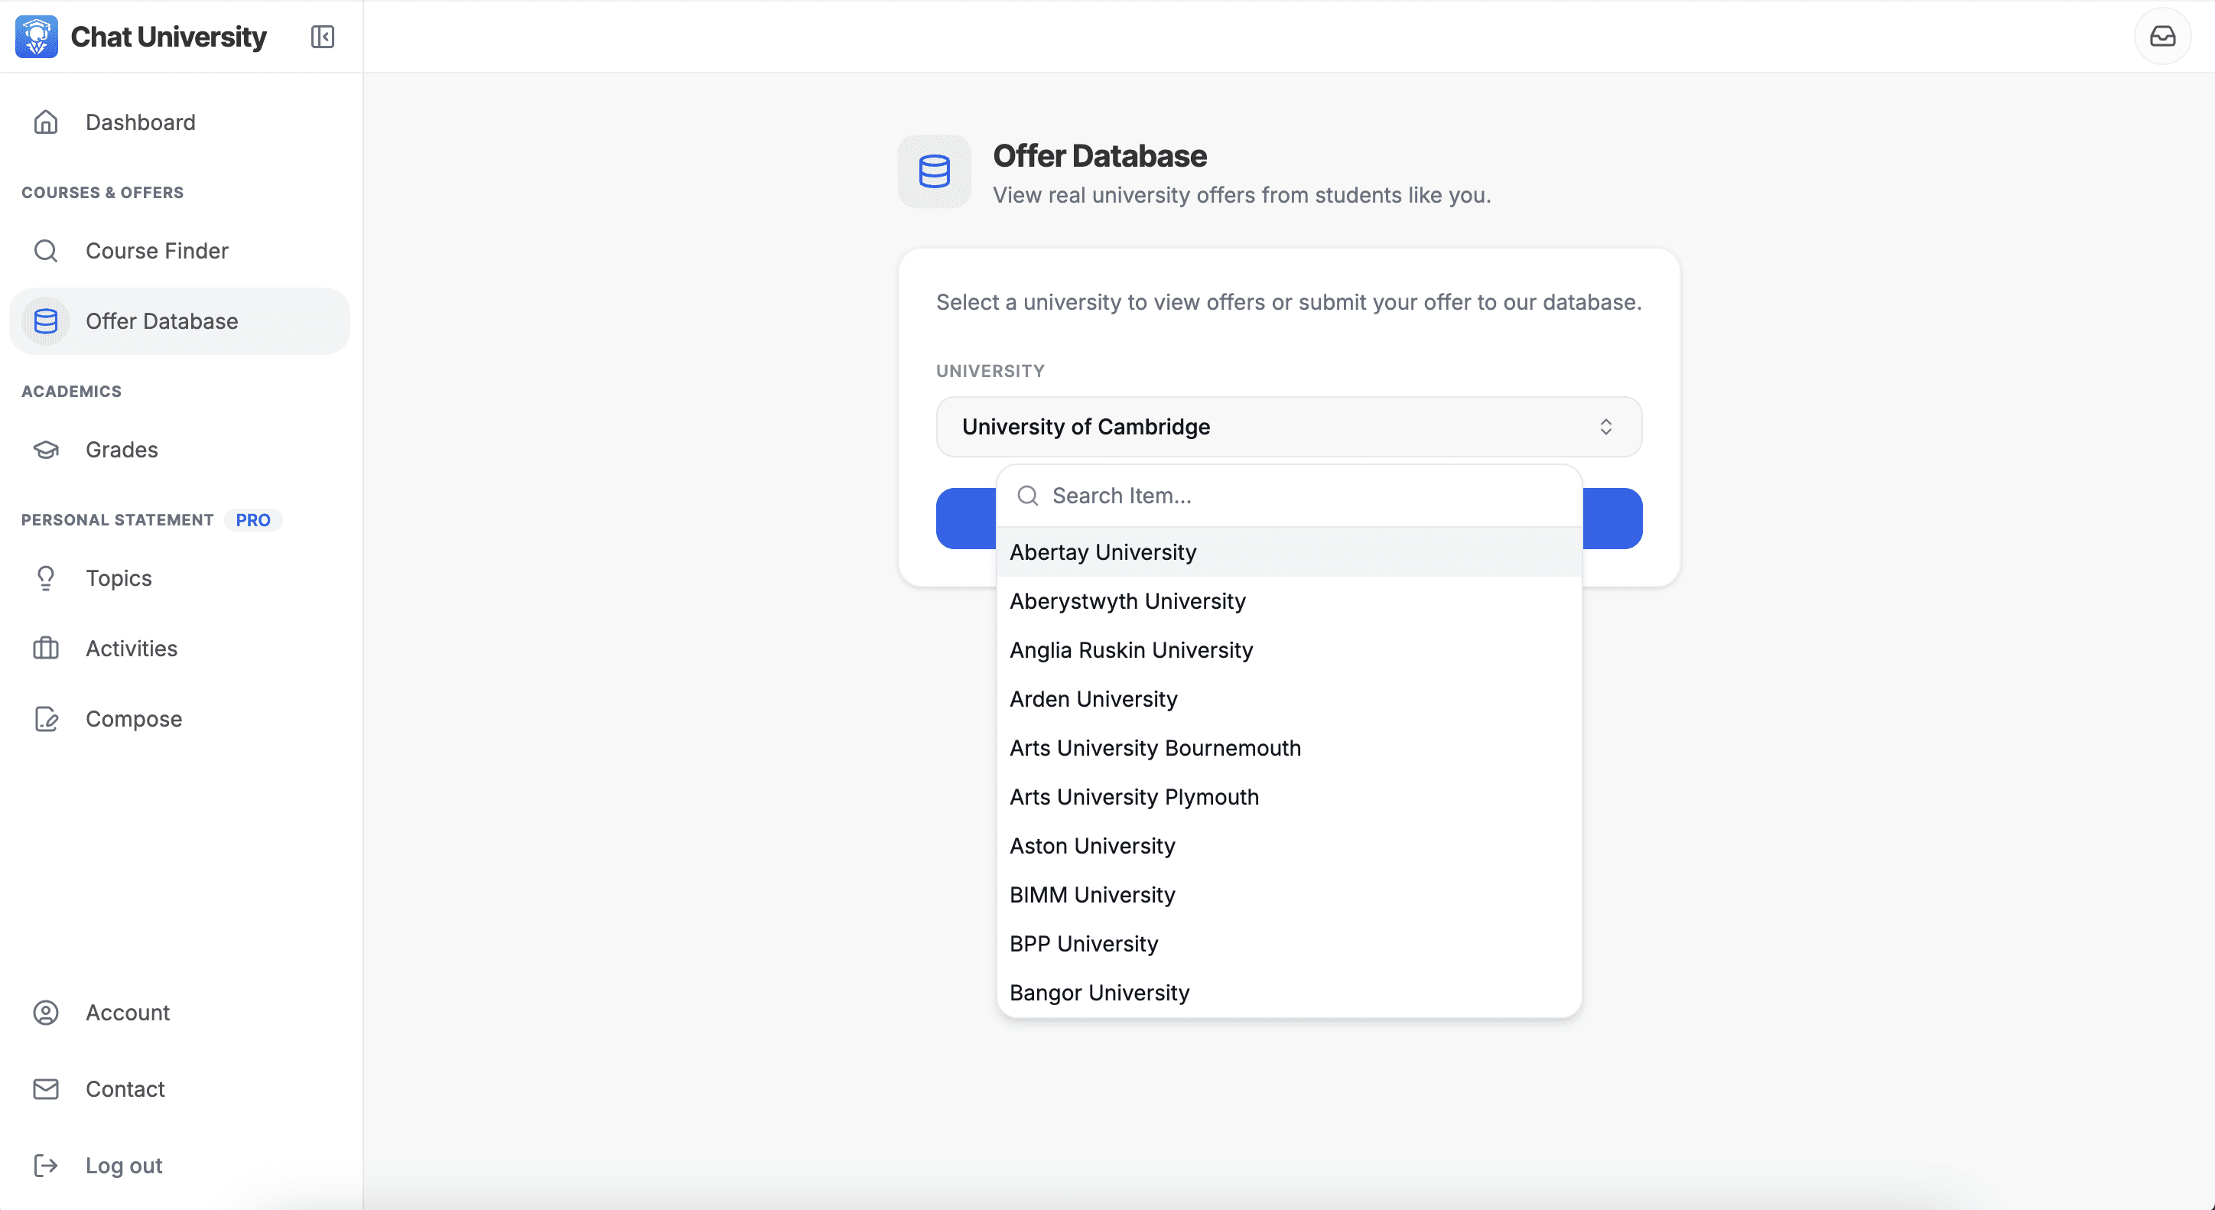Click the inbox icon at top right
The width and height of the screenshot is (2215, 1210).
click(x=2162, y=36)
